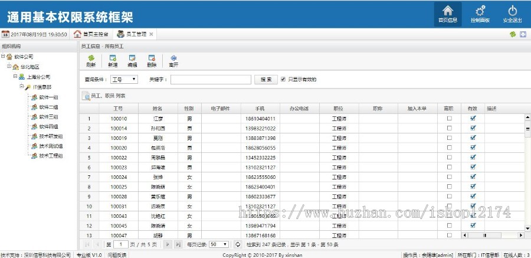Viewport: 531px width, 258px height.
Task: Toggle 有效 checkbox for row 100024
Action: pyautogui.click(x=473, y=177)
